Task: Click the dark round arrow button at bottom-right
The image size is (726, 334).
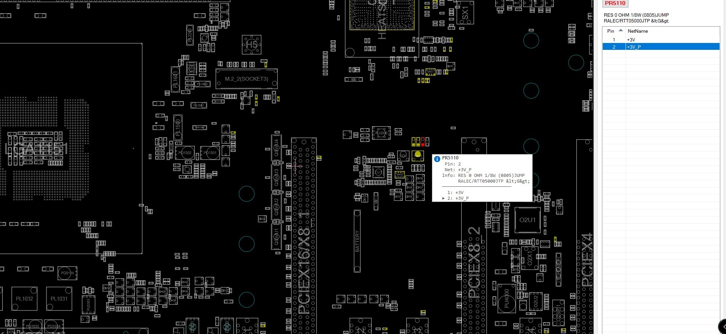Action: (x=722, y=327)
